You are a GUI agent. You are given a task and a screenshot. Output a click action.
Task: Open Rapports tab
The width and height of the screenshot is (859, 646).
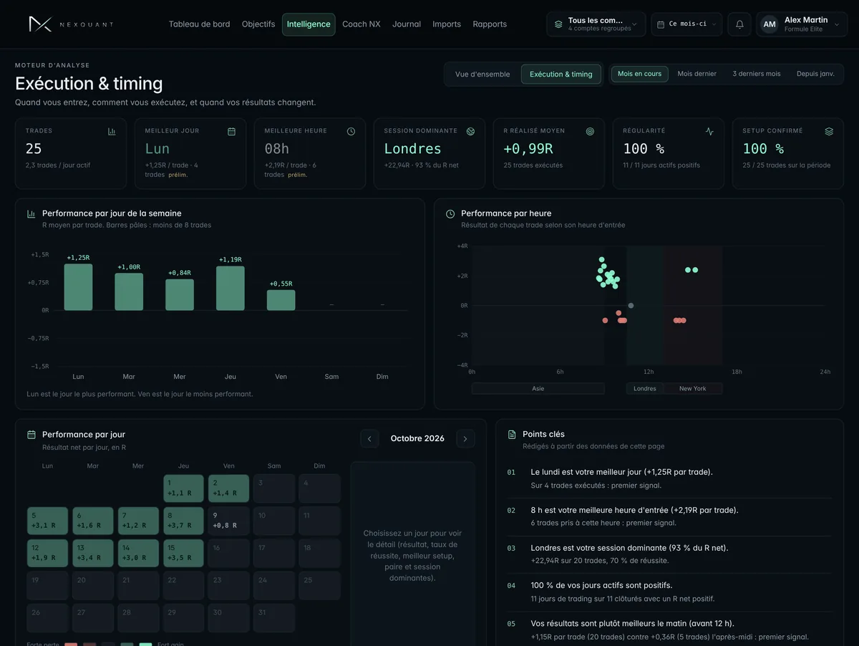tap(490, 24)
